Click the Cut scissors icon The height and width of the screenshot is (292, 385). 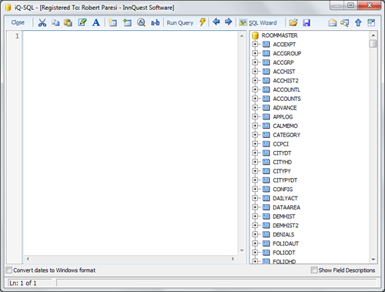pyautogui.click(x=42, y=22)
